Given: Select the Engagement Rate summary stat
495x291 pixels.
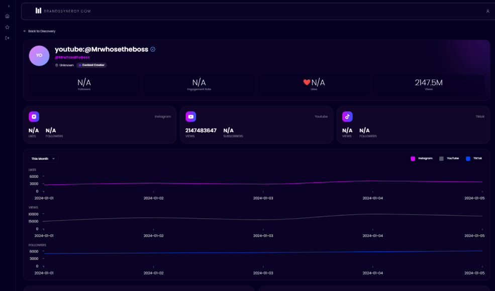Looking at the screenshot, I should click(199, 84).
